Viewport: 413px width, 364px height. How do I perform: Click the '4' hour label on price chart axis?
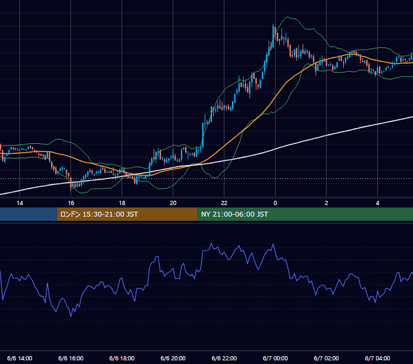point(377,203)
